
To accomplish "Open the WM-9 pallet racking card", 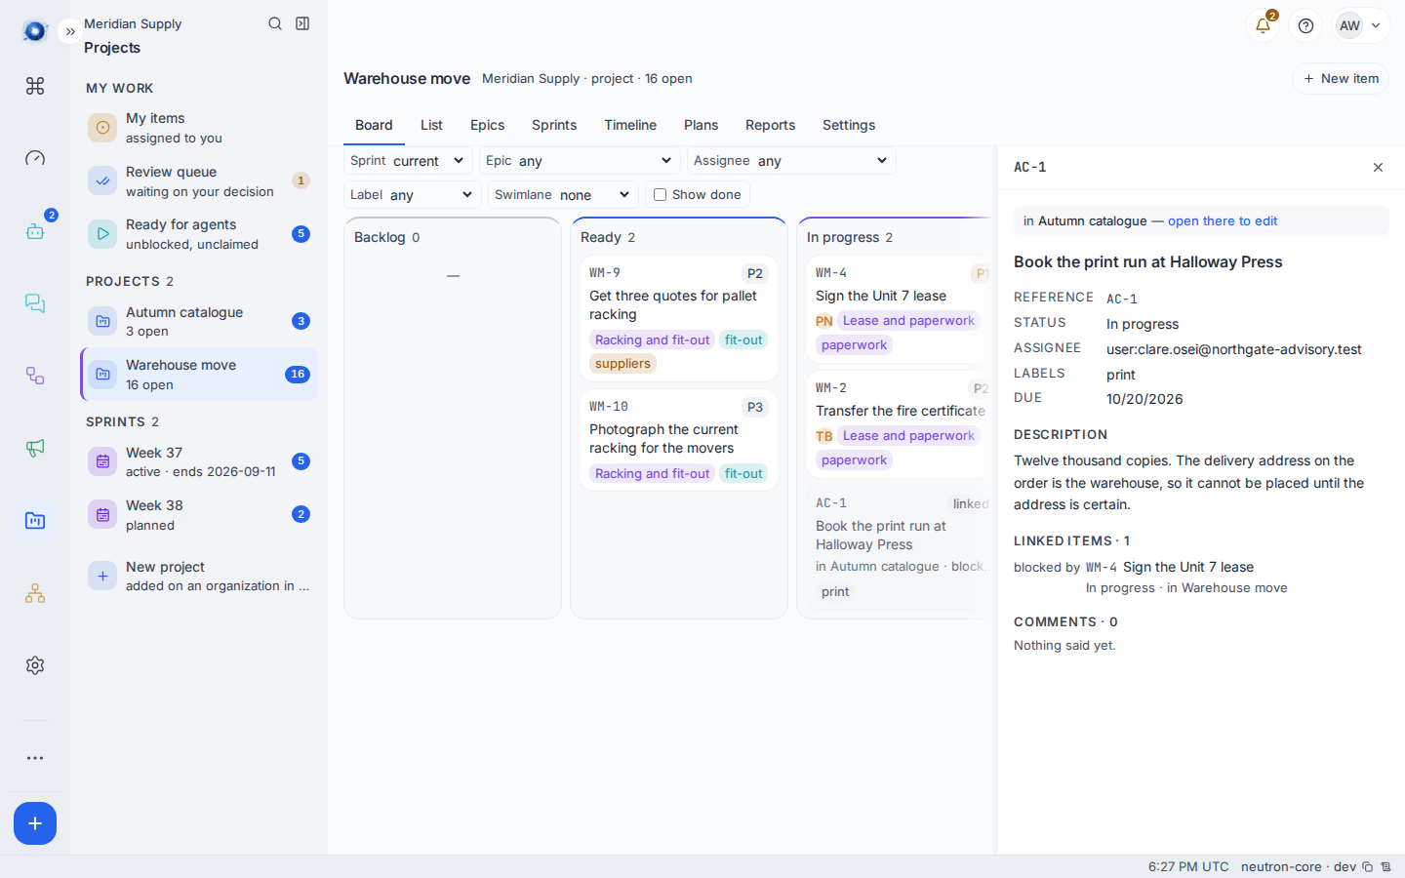I will click(x=679, y=318).
